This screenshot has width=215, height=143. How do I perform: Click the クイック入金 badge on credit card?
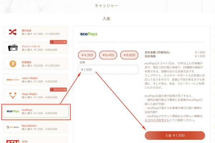tap(58, 42)
